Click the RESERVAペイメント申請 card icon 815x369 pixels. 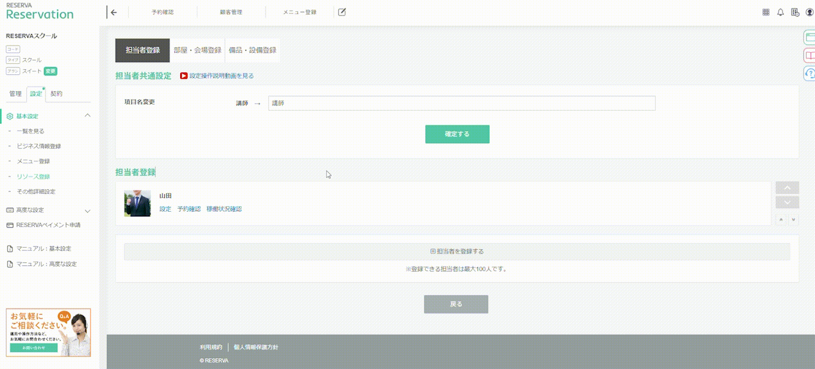[x=10, y=225]
